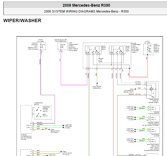
Task: Click 'COMPUTER DATA LINES SYSTEM' beside the instrument cluster
Action: click(130, 130)
